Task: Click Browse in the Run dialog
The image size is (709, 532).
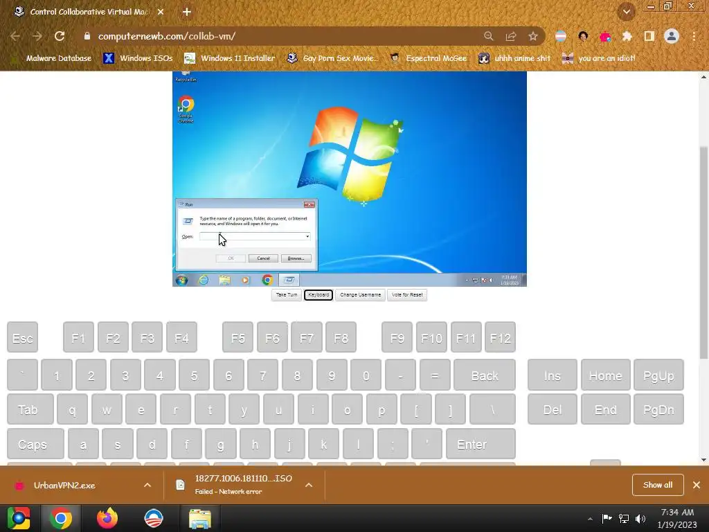Action: click(x=296, y=258)
